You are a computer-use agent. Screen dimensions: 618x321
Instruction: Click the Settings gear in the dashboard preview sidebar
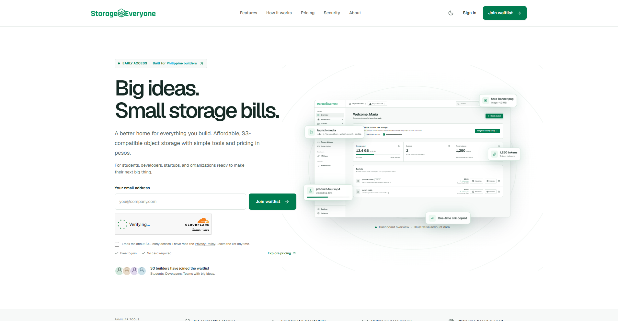point(318,209)
